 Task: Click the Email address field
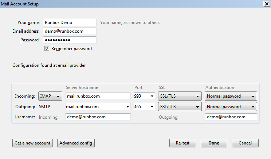pos(70,31)
